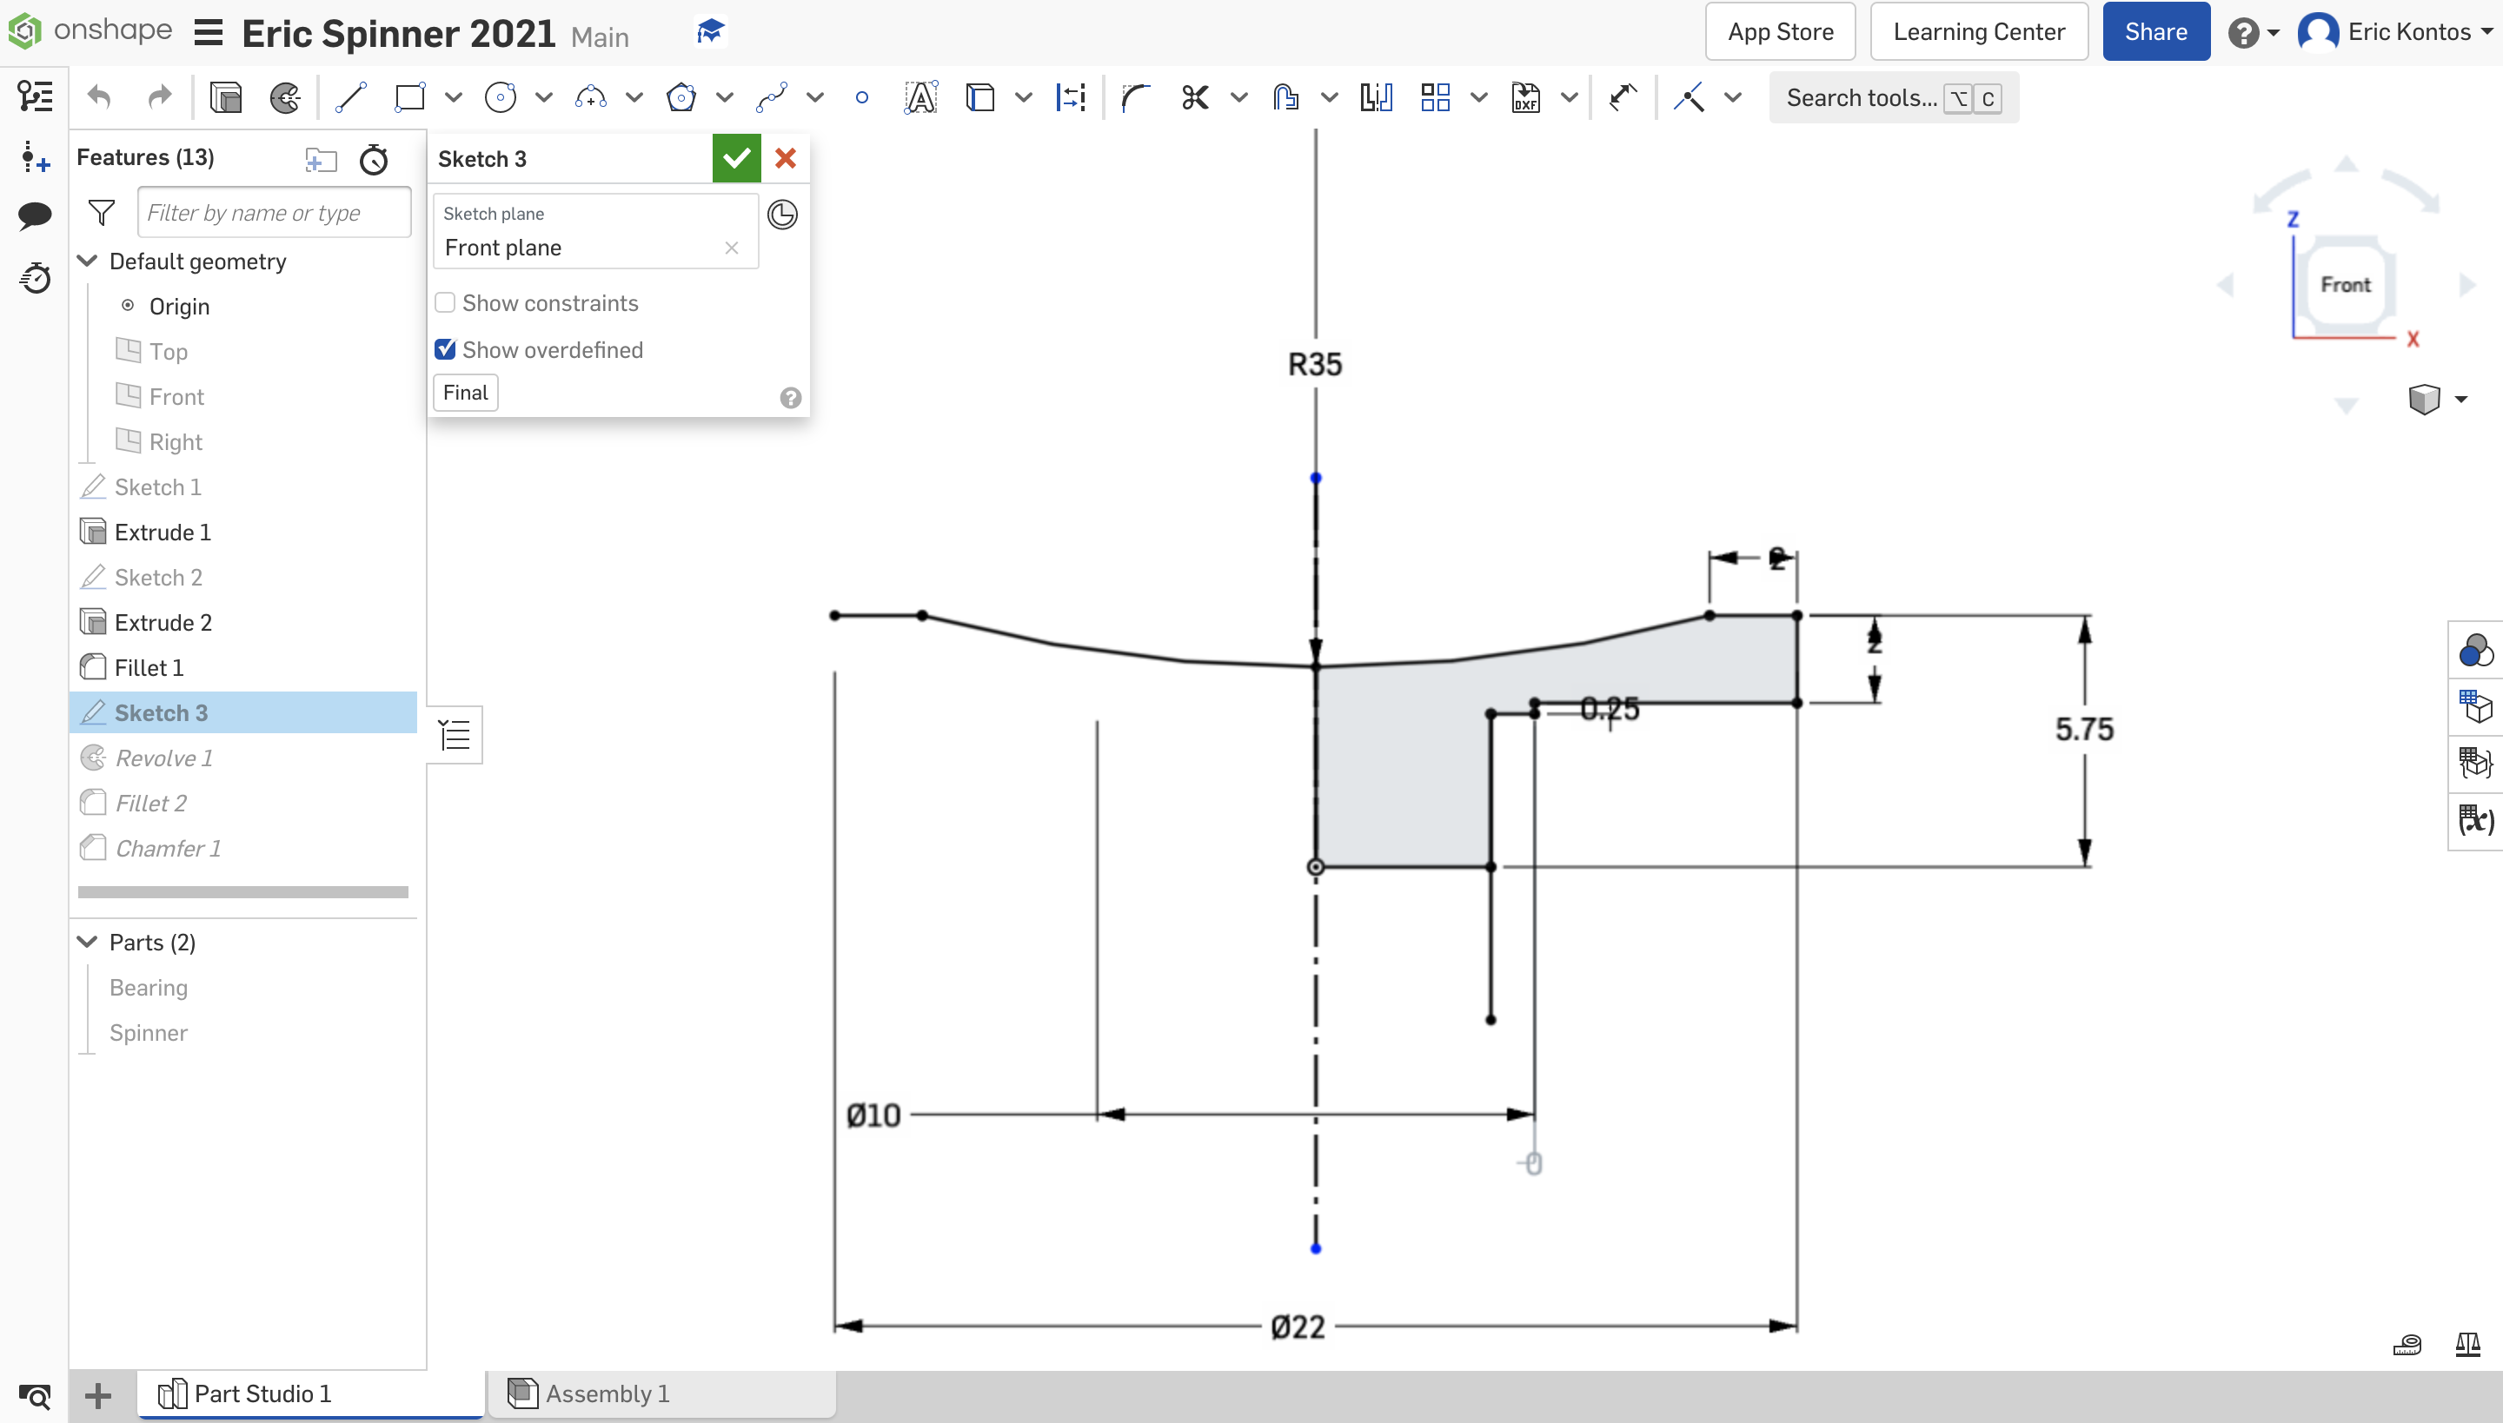The image size is (2503, 1423).
Task: Select the Dimension tool icon
Action: click(1067, 98)
